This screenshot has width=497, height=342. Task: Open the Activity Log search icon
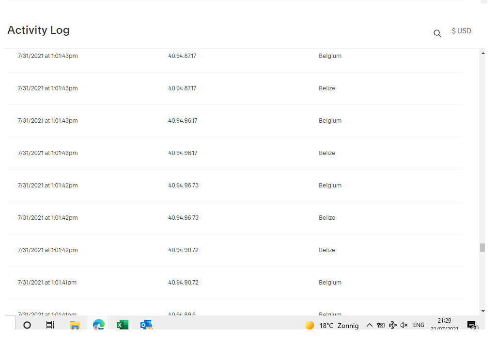(x=437, y=33)
